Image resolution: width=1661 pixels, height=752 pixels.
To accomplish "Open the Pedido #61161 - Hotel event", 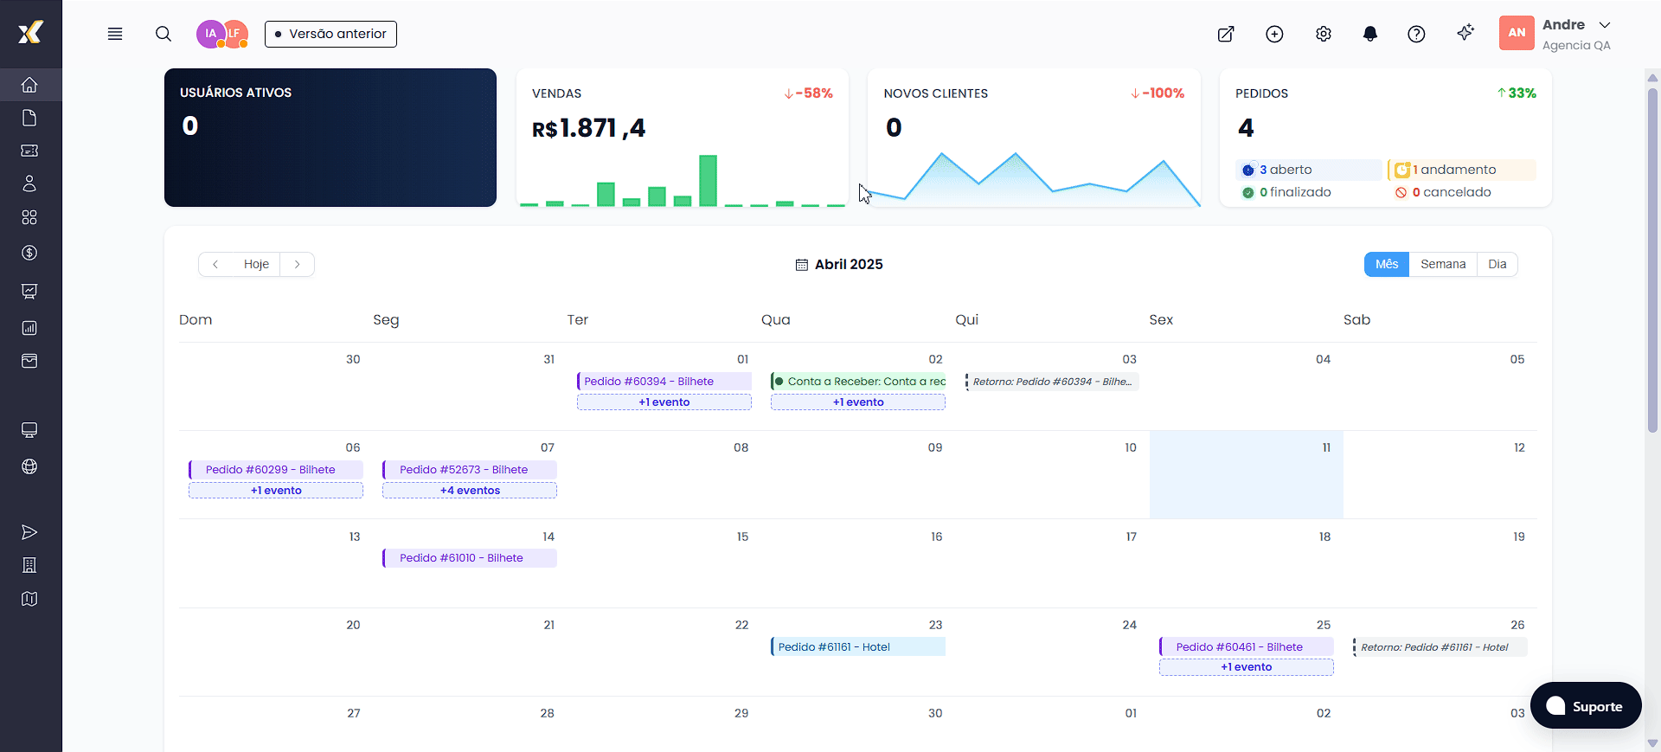I will 857,646.
